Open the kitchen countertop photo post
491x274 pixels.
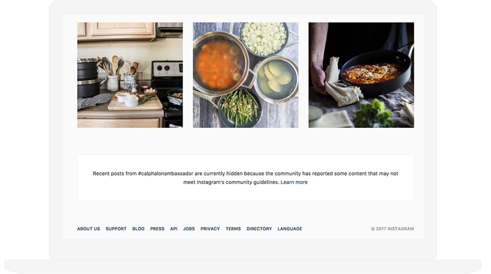point(130,75)
